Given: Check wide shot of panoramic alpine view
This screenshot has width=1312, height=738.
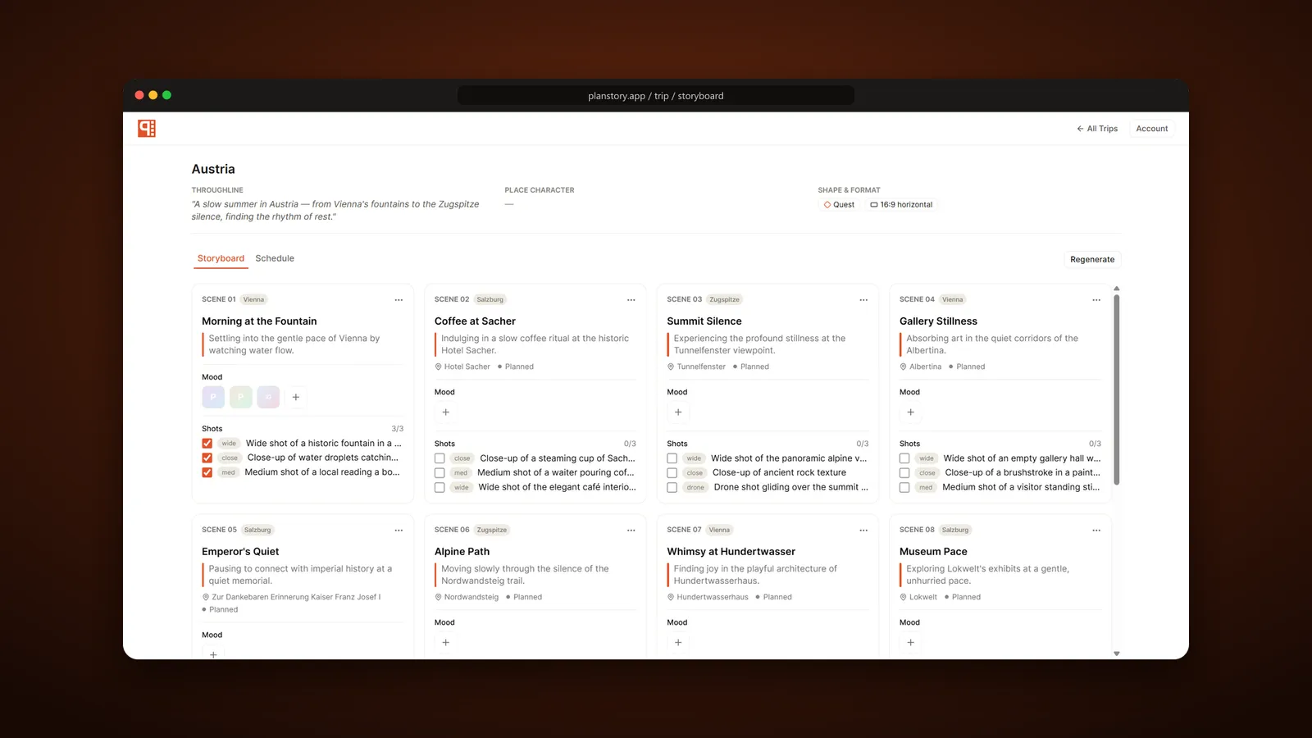Looking at the screenshot, I should pos(672,459).
